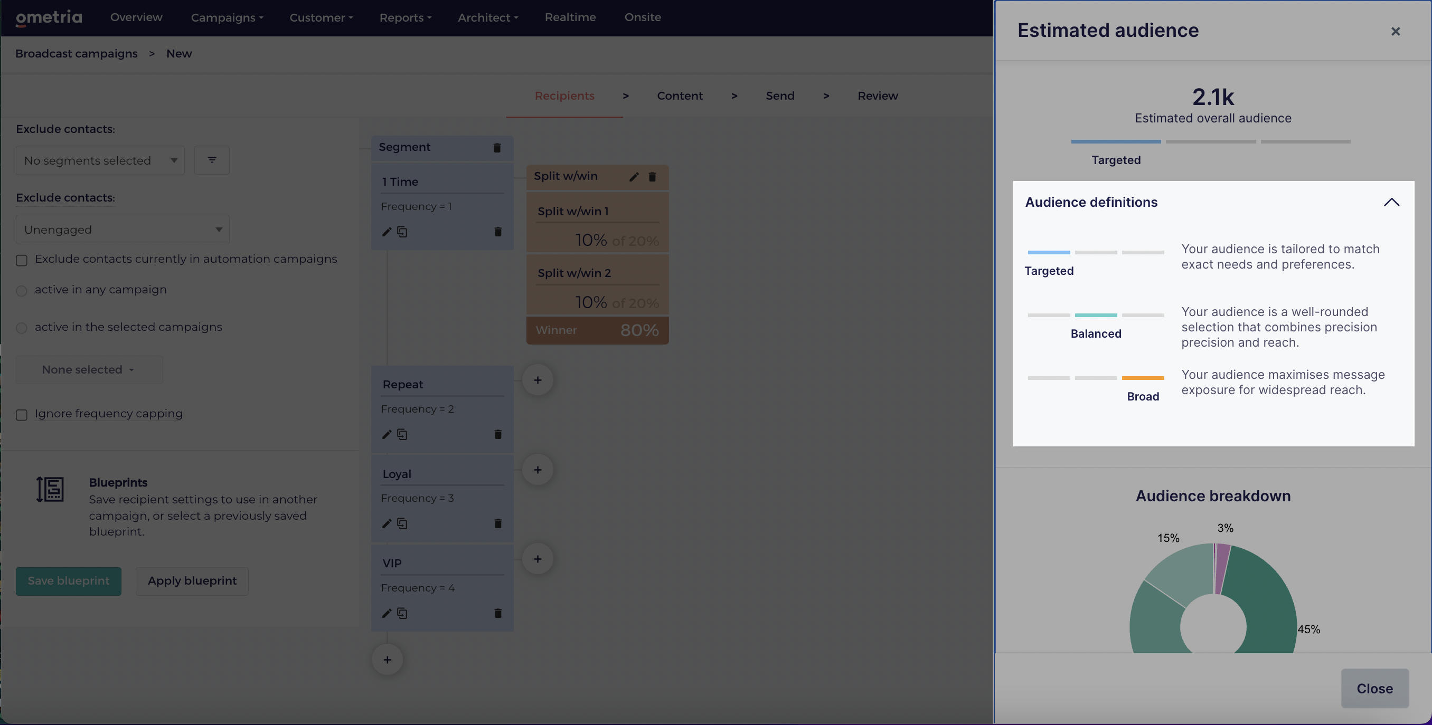Edit the Loyal segment
Viewport: 1432px width, 725px height.
[x=387, y=523]
